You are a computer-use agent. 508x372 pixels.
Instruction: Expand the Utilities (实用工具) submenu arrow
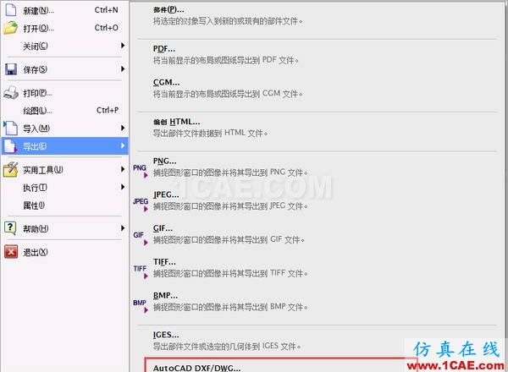tap(123, 169)
